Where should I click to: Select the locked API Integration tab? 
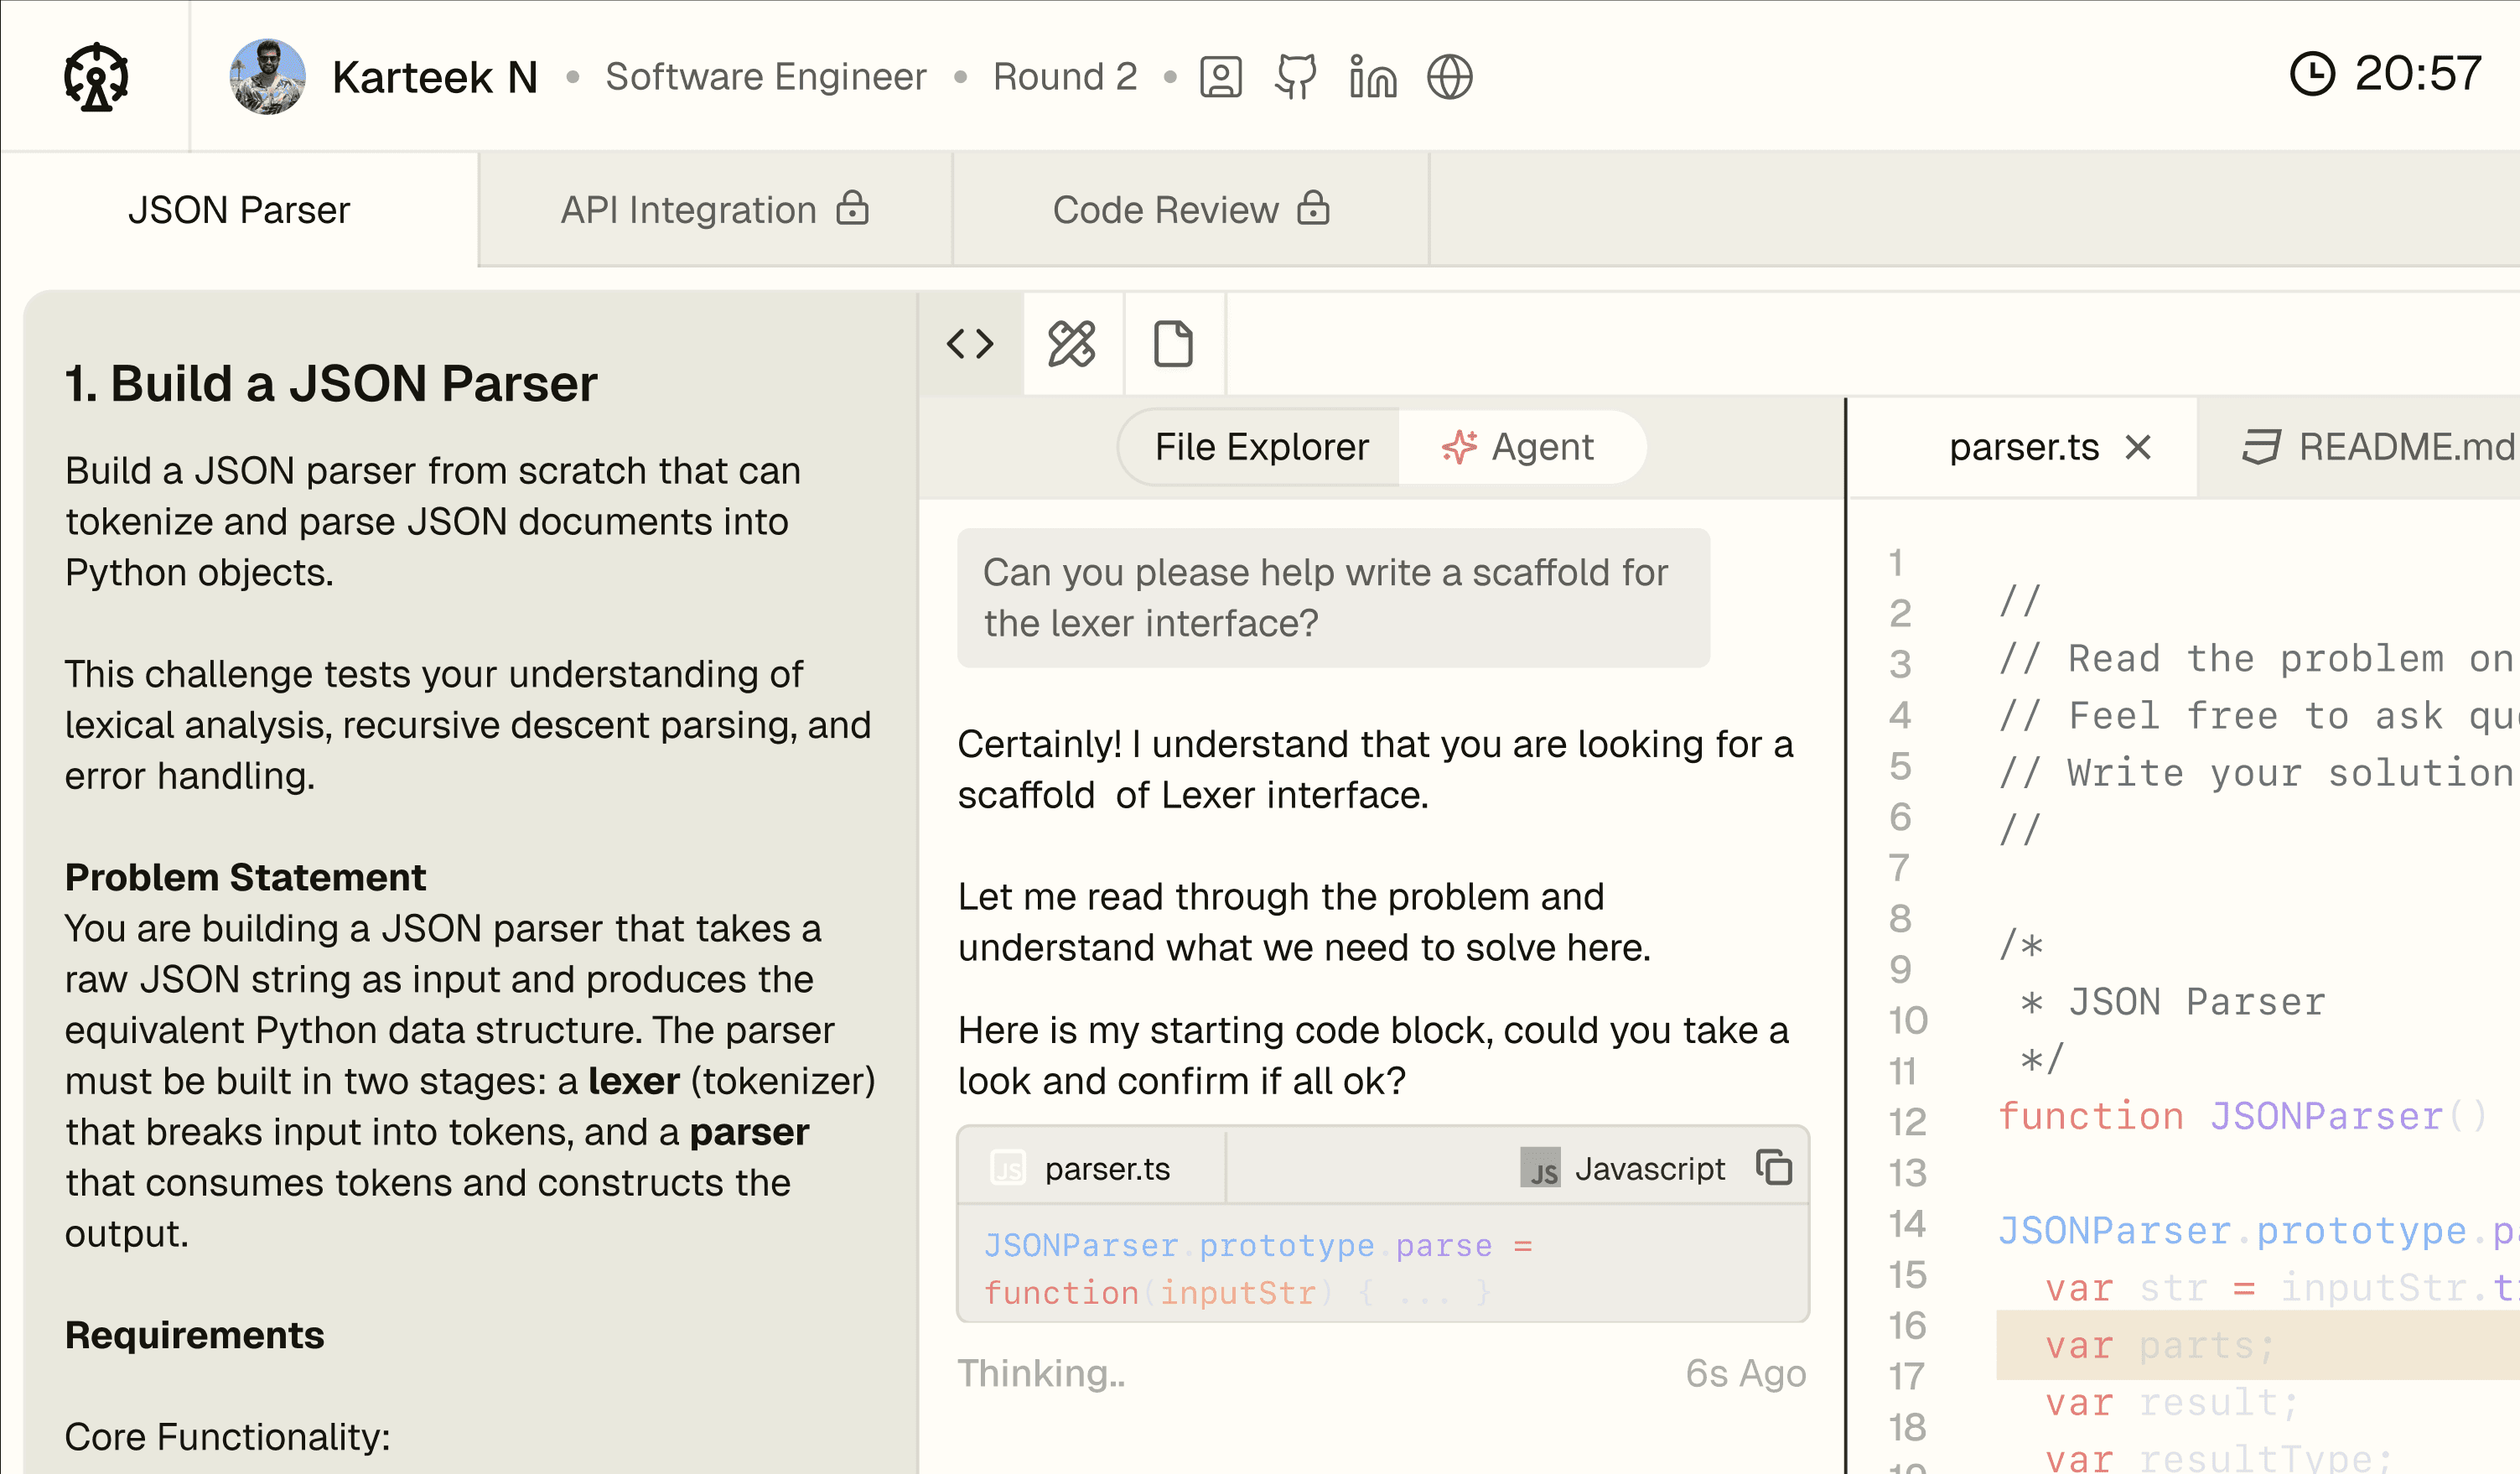[714, 210]
